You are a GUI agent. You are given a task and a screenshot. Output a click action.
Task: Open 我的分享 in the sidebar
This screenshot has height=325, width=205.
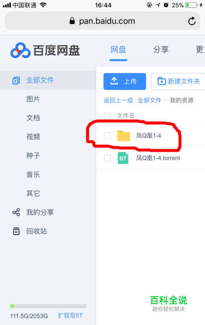(40, 212)
